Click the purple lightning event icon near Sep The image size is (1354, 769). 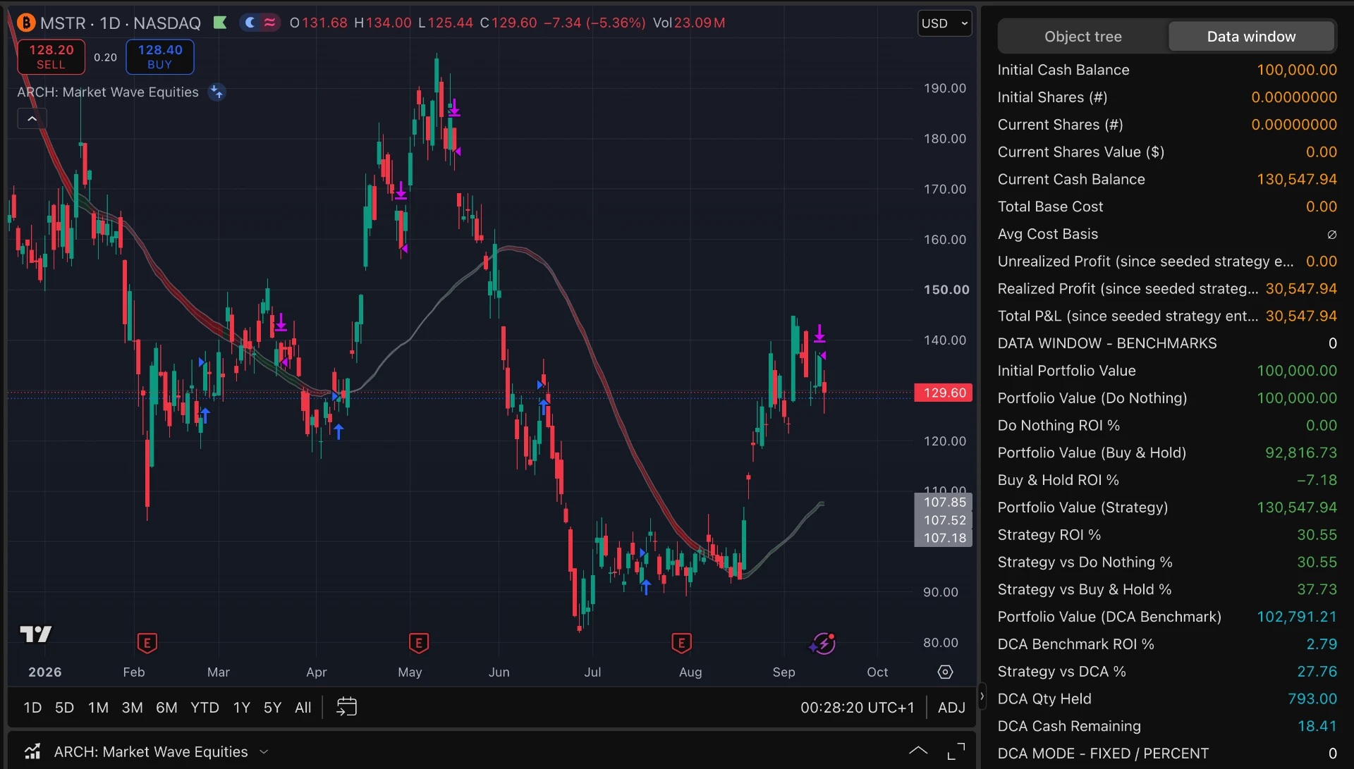click(823, 643)
